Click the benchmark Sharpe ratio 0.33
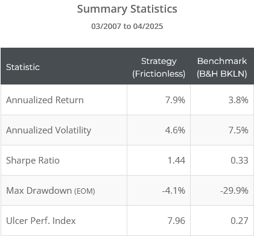 240,161
